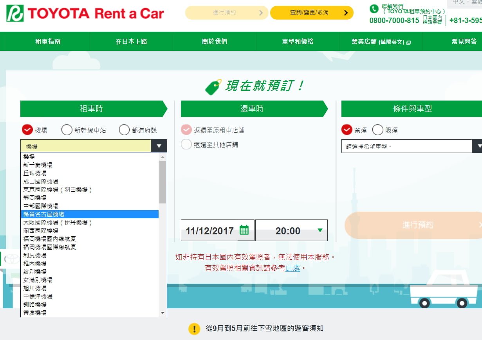Select the 都道府縣 radio button
The width and height of the screenshot is (482, 340).
124,130
